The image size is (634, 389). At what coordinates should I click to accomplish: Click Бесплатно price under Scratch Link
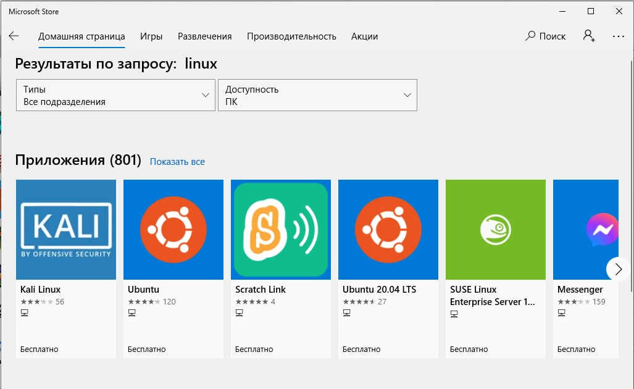(x=254, y=349)
